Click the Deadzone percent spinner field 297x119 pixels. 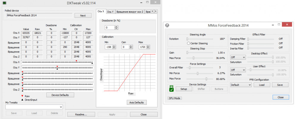pyautogui.click(x=111, y=28)
